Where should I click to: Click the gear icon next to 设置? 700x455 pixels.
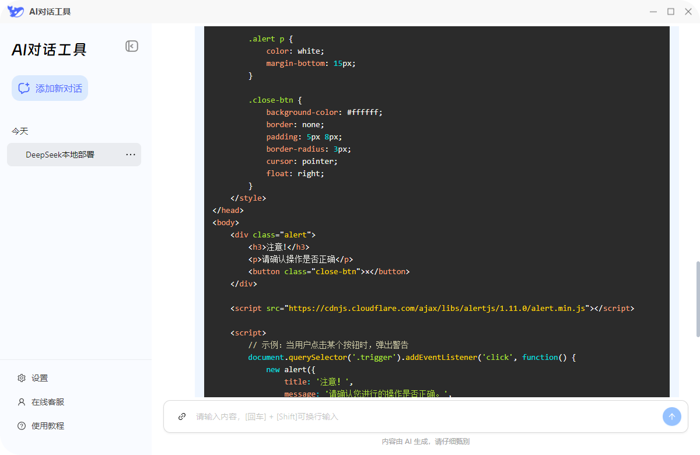coord(22,378)
